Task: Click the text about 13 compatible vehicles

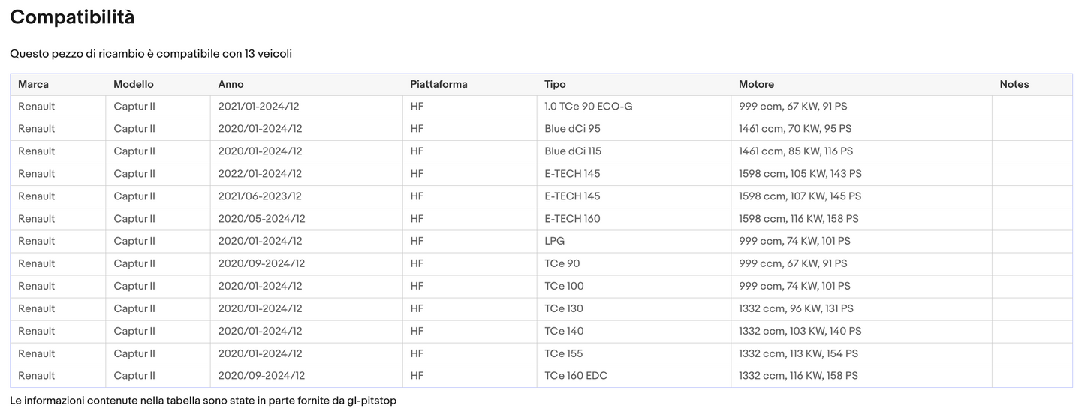Action: click(x=151, y=54)
